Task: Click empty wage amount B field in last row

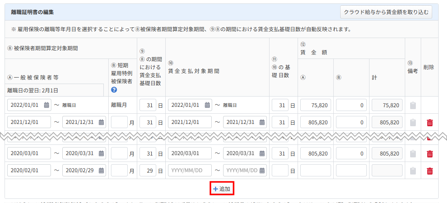Action: point(351,171)
